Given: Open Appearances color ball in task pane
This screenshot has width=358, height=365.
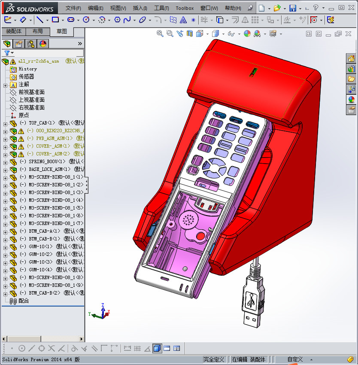Looking at the screenshot, I should pyautogui.click(x=351, y=100).
